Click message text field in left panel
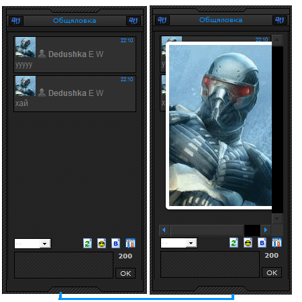Image resolution: width=302 pixels, height=302 pixels. 64,265
